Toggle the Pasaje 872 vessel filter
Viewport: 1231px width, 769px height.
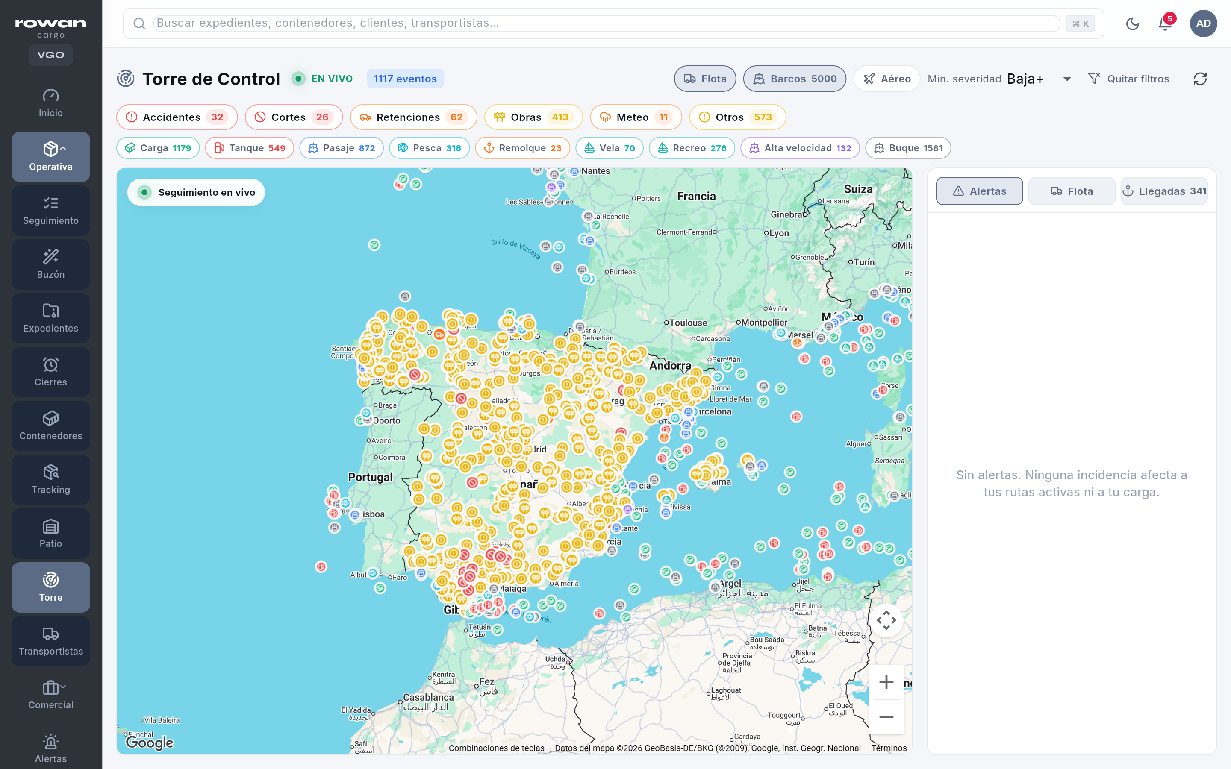coord(342,148)
